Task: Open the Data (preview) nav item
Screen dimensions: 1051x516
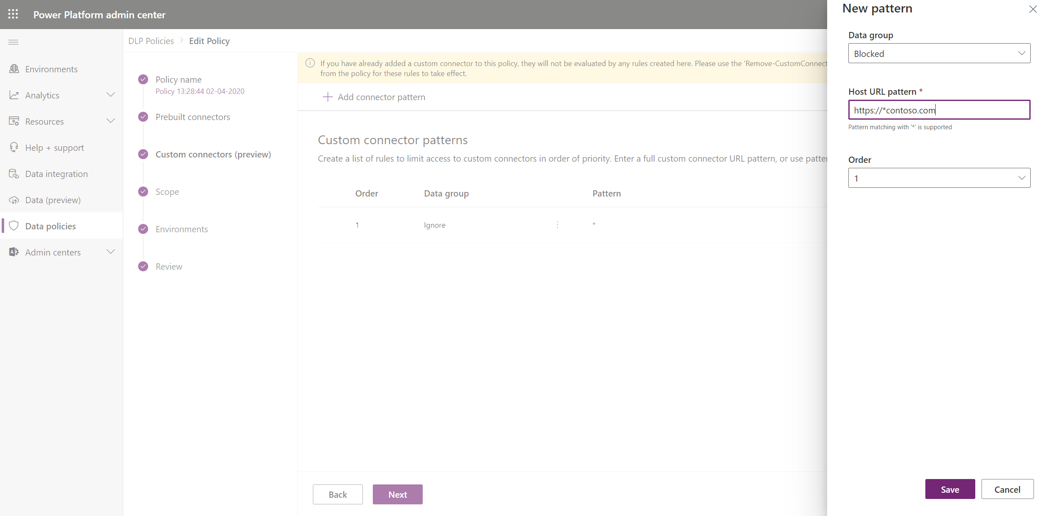Action: (53, 200)
